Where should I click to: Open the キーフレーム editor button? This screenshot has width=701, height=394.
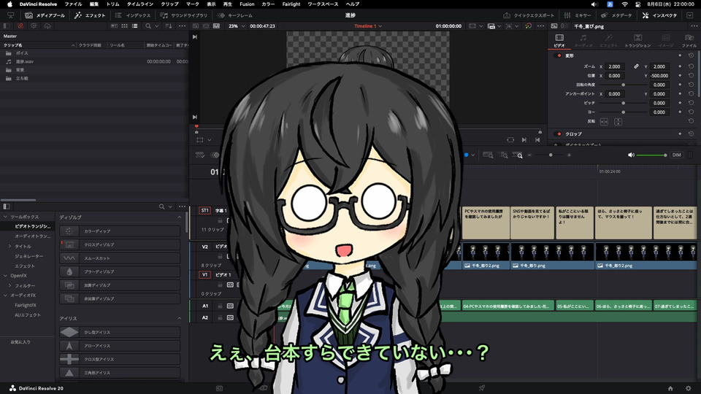coord(235,15)
